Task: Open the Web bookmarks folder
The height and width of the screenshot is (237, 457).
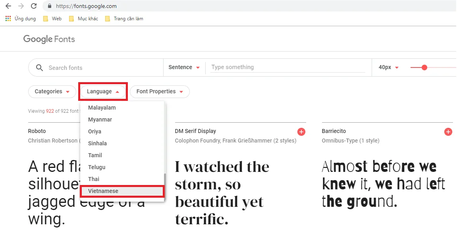Action: (52, 19)
